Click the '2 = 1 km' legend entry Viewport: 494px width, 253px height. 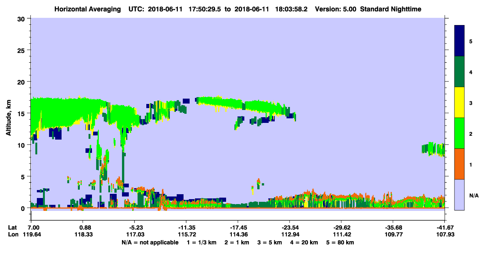(237, 242)
